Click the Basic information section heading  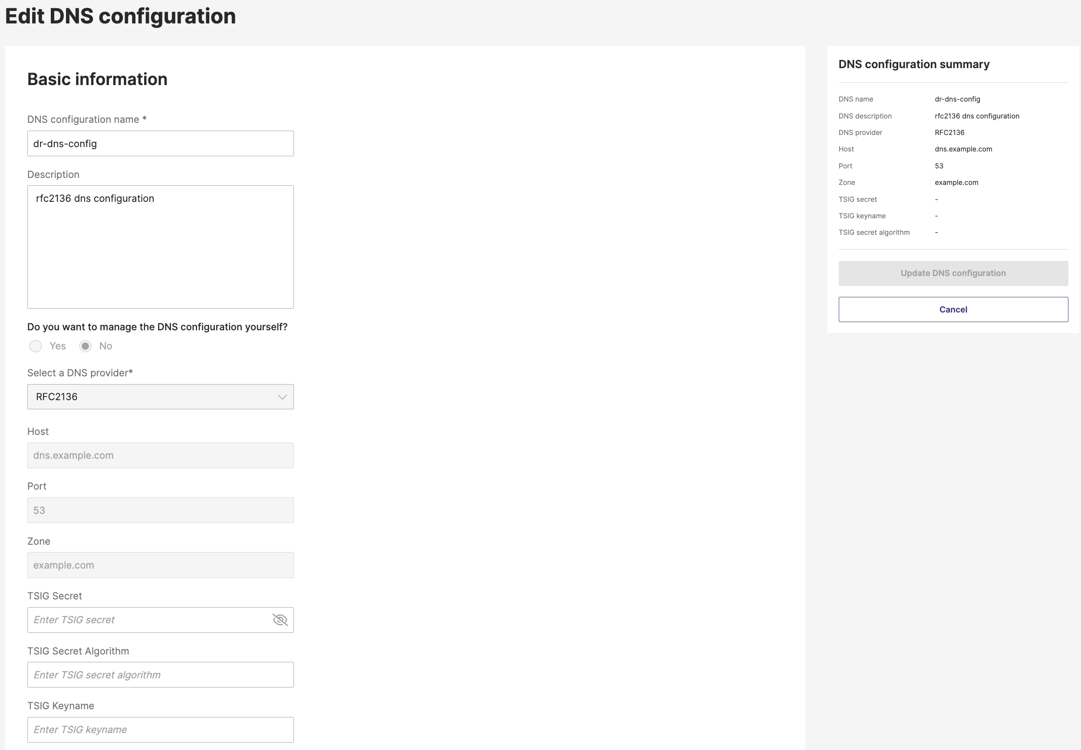point(97,79)
